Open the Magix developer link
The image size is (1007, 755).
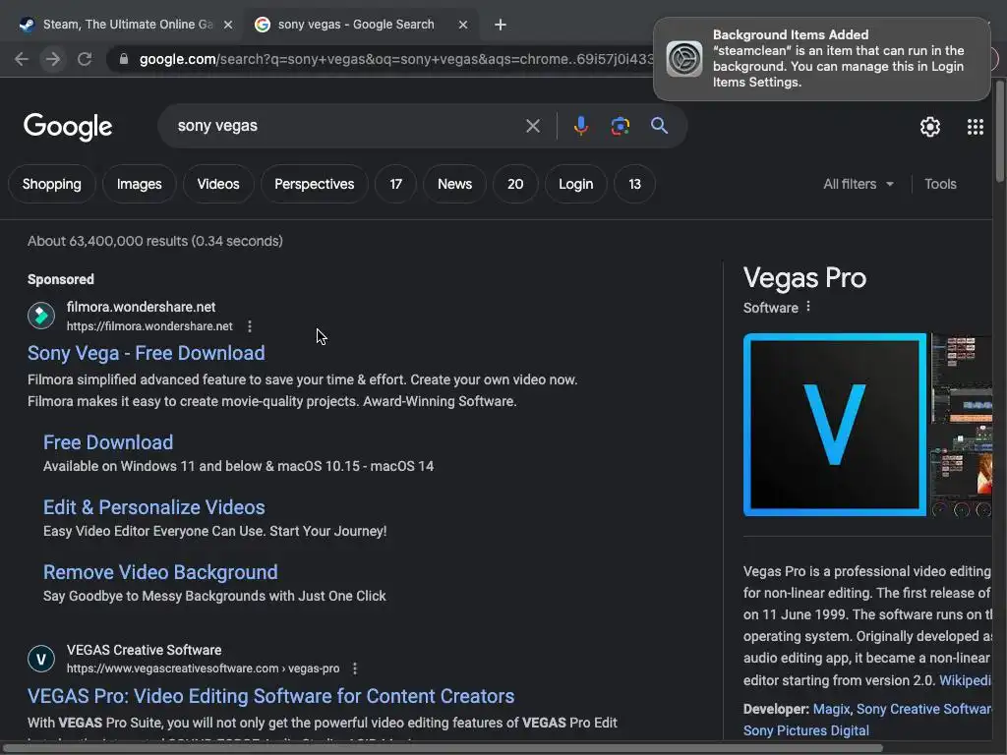tap(831, 710)
